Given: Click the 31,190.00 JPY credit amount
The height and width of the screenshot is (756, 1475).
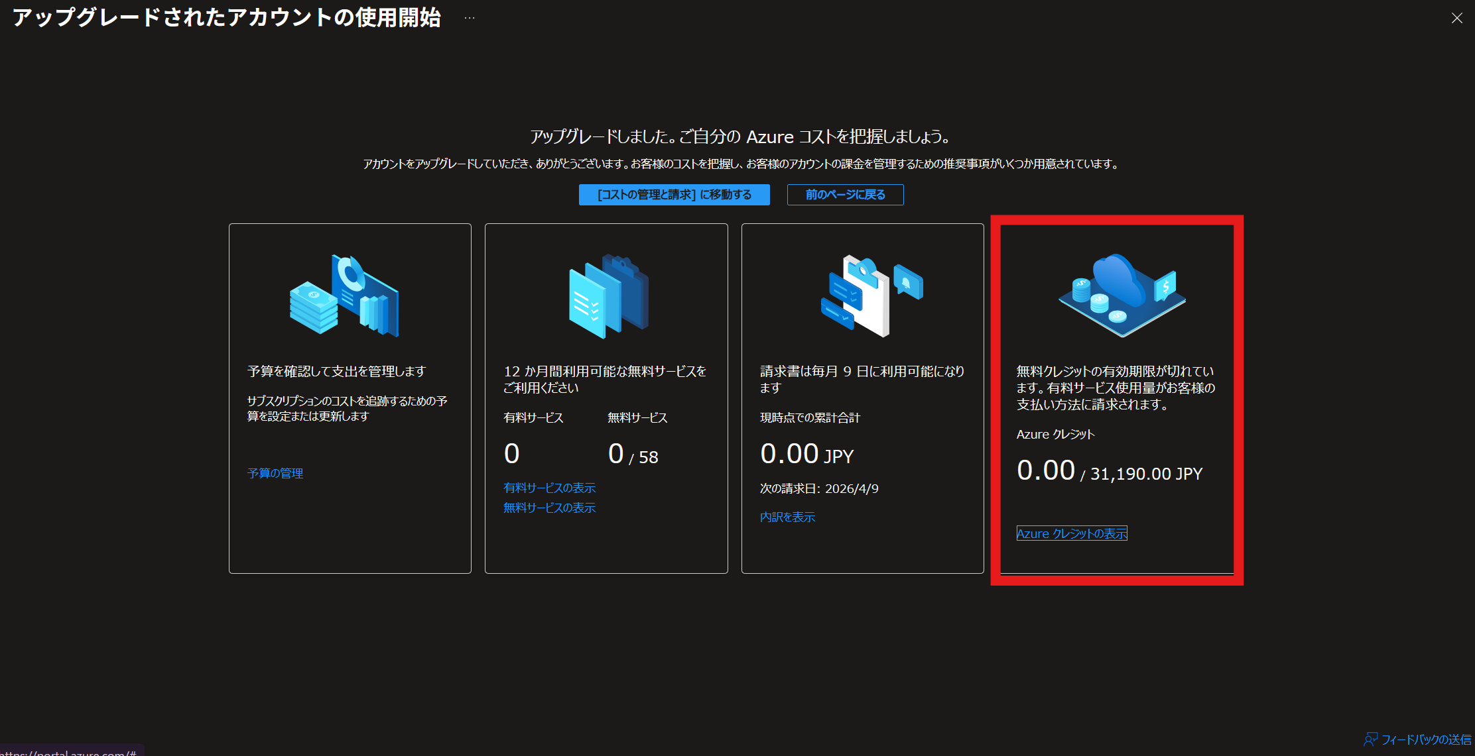Looking at the screenshot, I should pyautogui.click(x=1146, y=474).
